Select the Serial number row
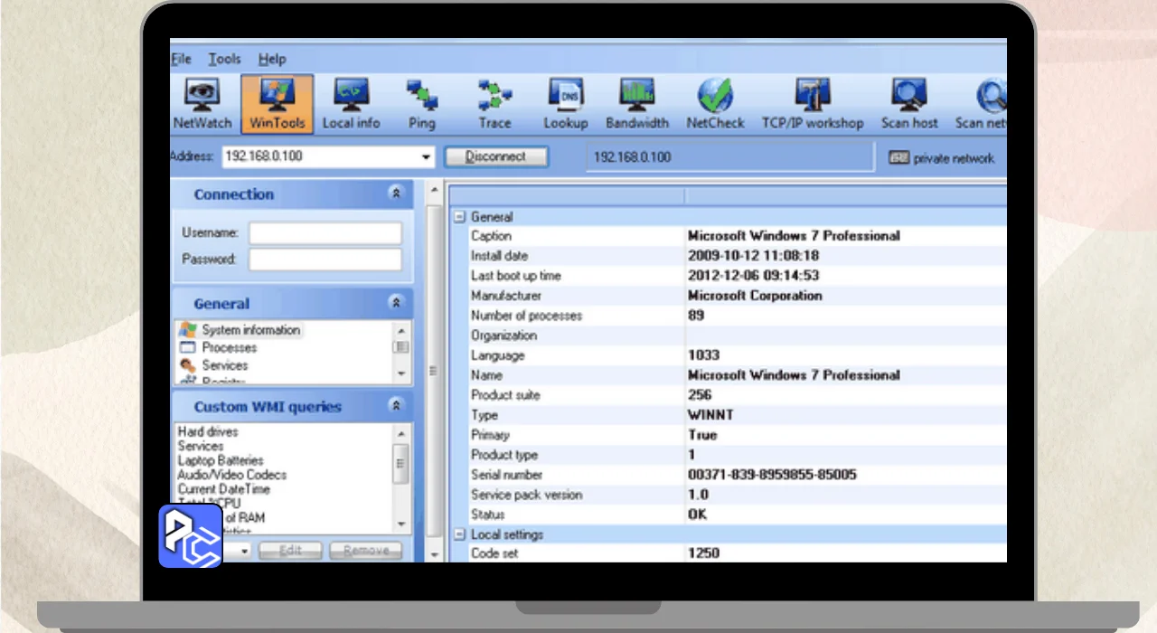1157x633 pixels. [x=729, y=475]
